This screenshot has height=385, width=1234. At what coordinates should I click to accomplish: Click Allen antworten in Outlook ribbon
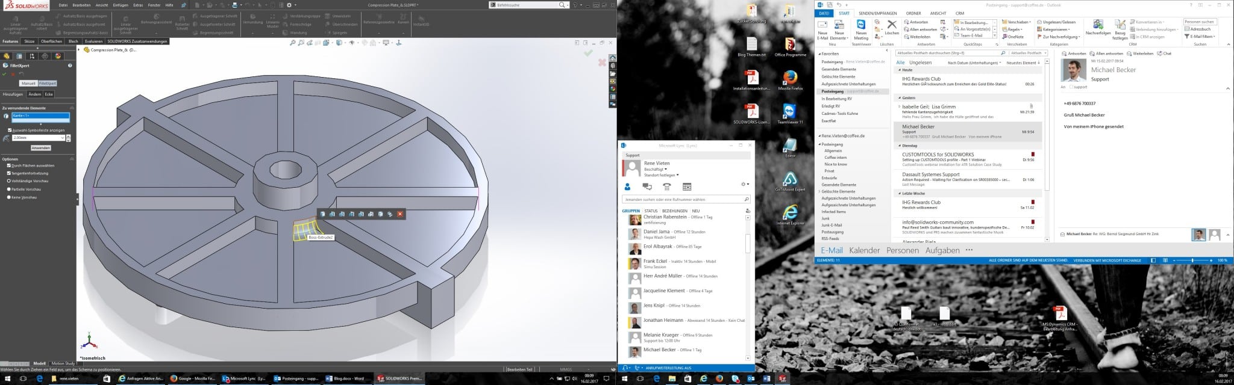point(920,29)
